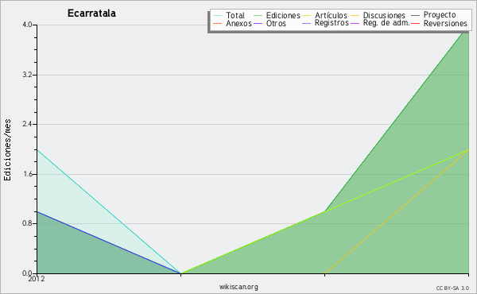Click the 2012 x-axis label
Viewport: 477px width, 294px height.
pos(37,279)
